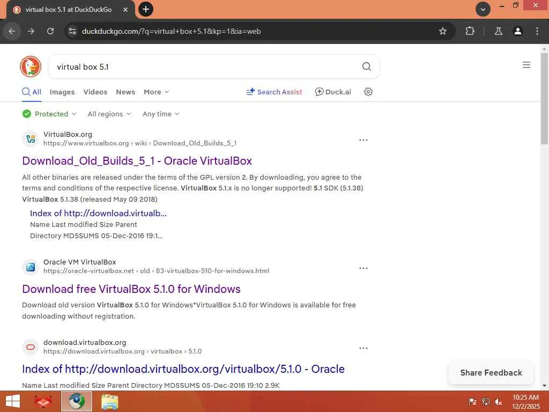The height and width of the screenshot is (412, 549).
Task: Click the Search Assist sparkle button
Action: [274, 92]
